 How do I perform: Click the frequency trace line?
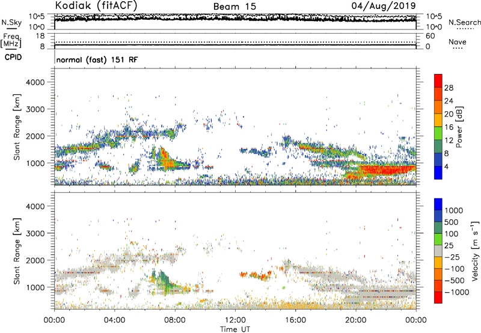click(x=235, y=45)
